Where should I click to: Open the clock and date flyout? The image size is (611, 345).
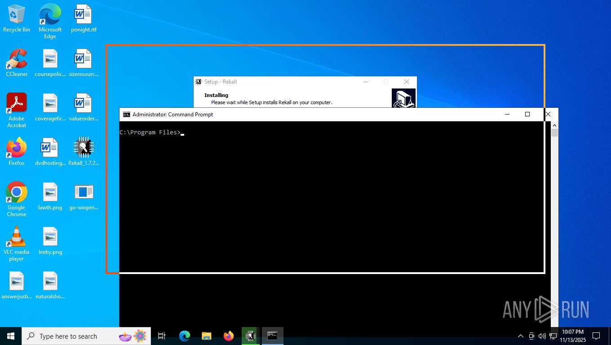pyautogui.click(x=573, y=336)
